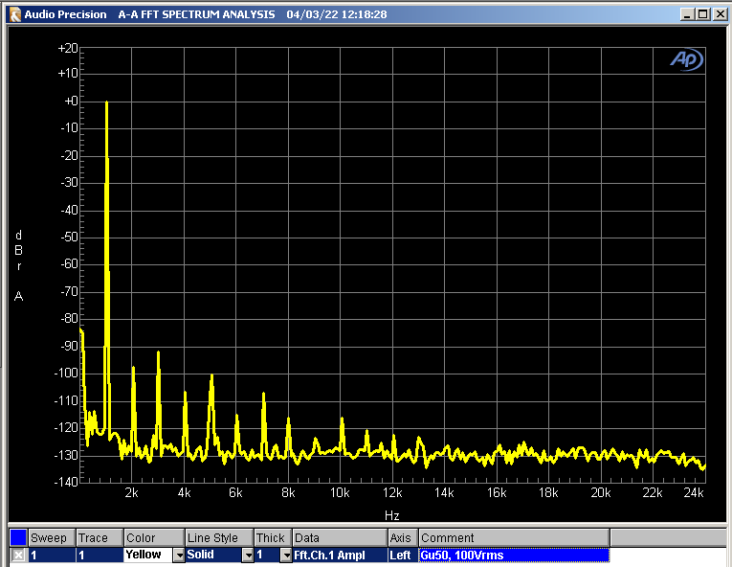732x567 pixels.
Task: Select the Data column header
Action: pyautogui.click(x=339, y=537)
